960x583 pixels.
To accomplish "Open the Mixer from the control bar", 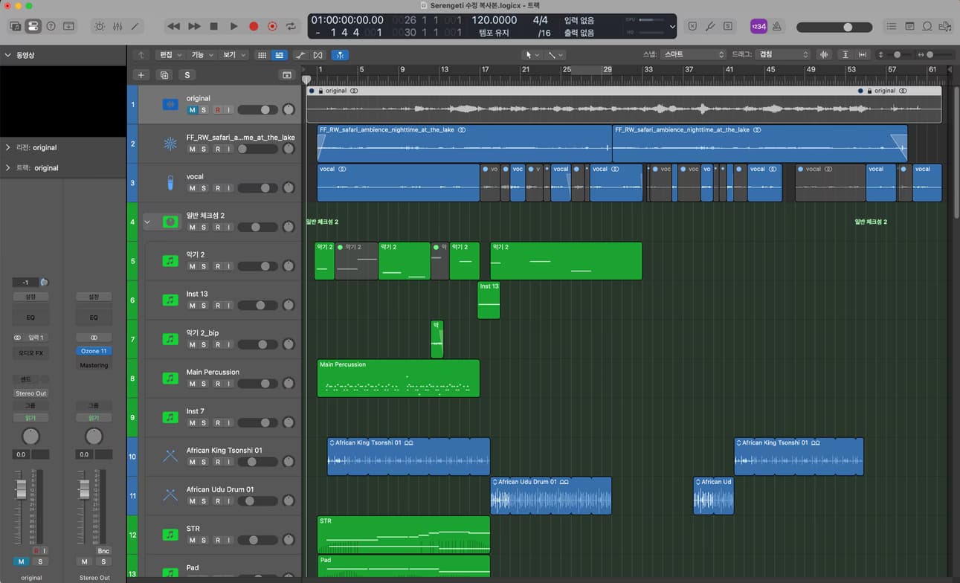I will pyautogui.click(x=117, y=26).
